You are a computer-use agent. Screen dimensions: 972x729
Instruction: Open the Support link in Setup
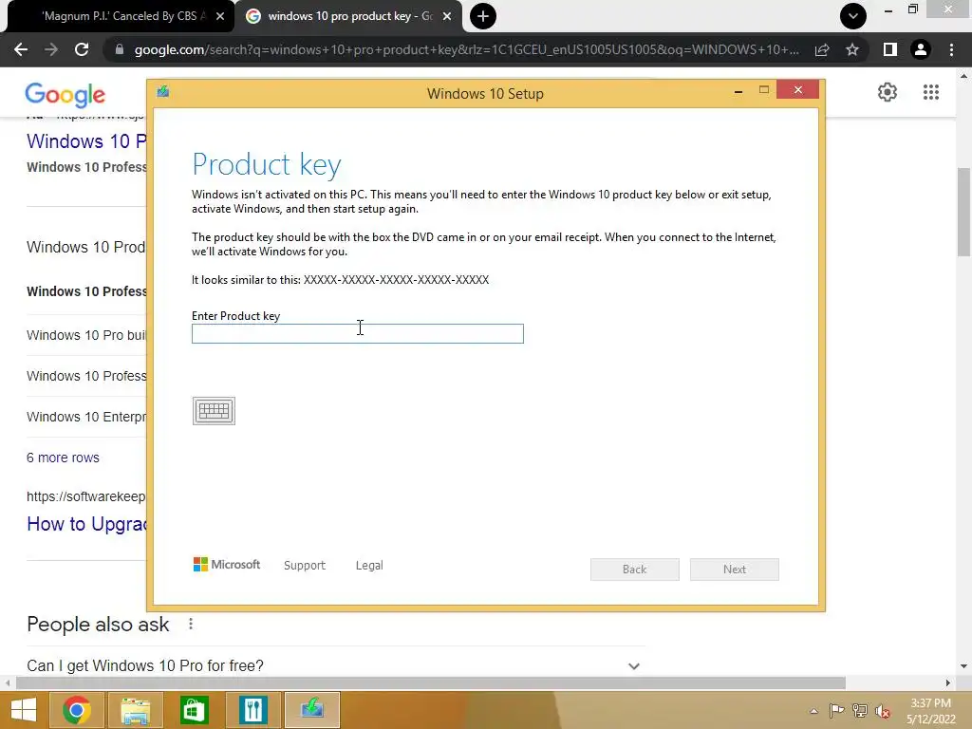[x=305, y=566]
